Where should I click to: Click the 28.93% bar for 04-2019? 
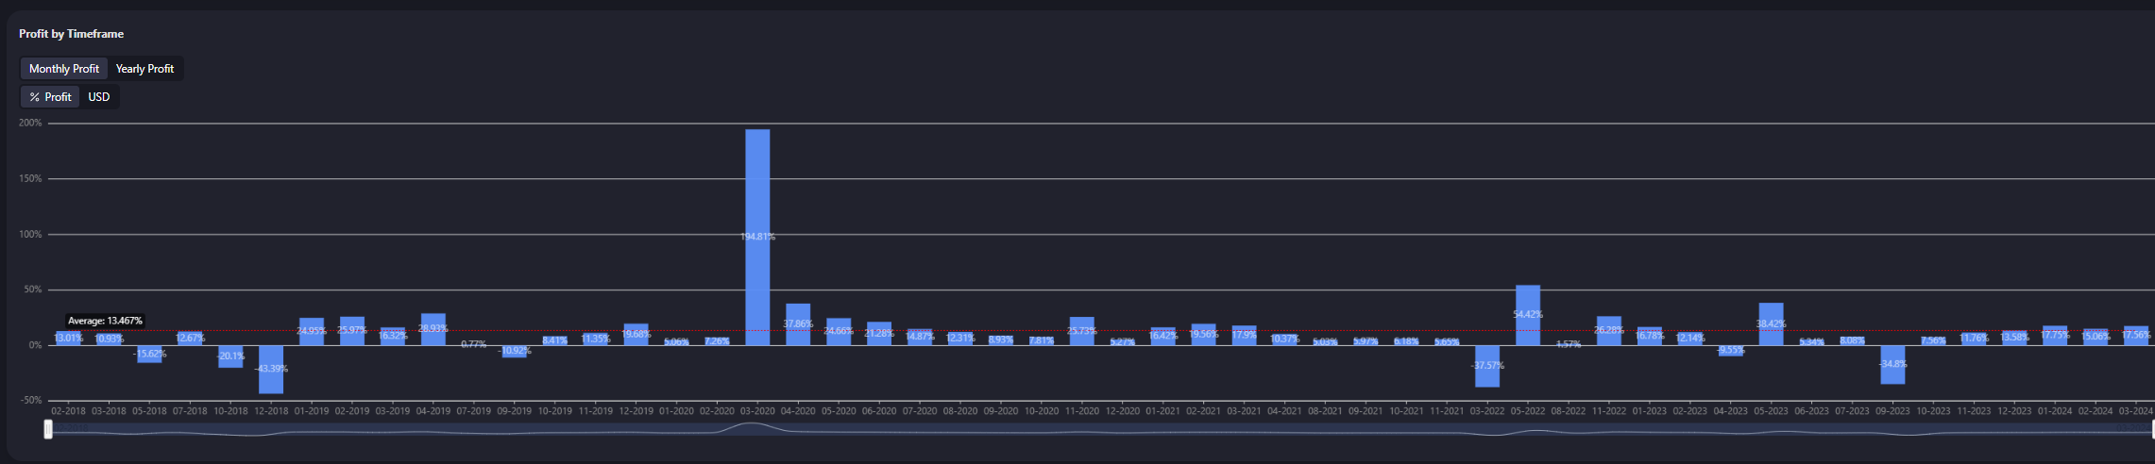point(433,329)
